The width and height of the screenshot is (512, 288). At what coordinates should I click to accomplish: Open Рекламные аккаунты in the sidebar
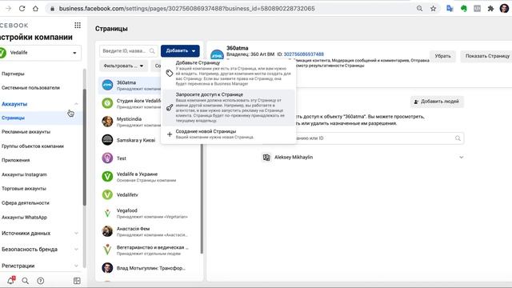pos(26,132)
